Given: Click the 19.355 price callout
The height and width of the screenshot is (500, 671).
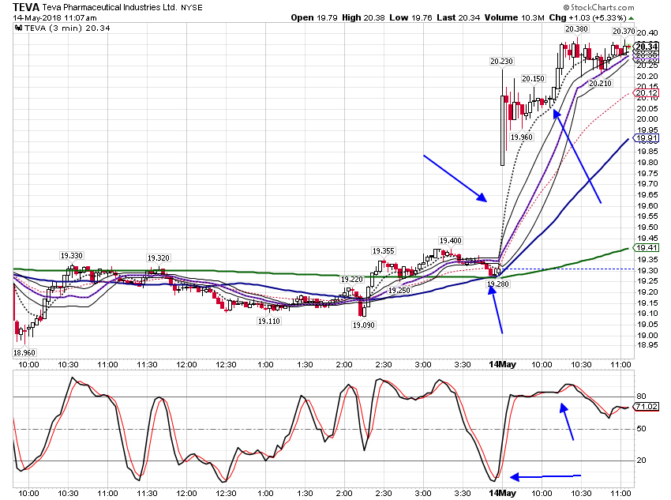Looking at the screenshot, I should tap(384, 251).
